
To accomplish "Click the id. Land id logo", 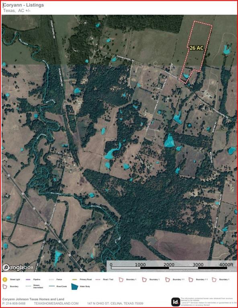I will pos(176,302).
